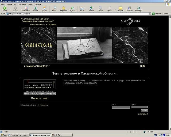Open the Справка menu
171x137 pixels.
pyautogui.click(x=38, y=4)
